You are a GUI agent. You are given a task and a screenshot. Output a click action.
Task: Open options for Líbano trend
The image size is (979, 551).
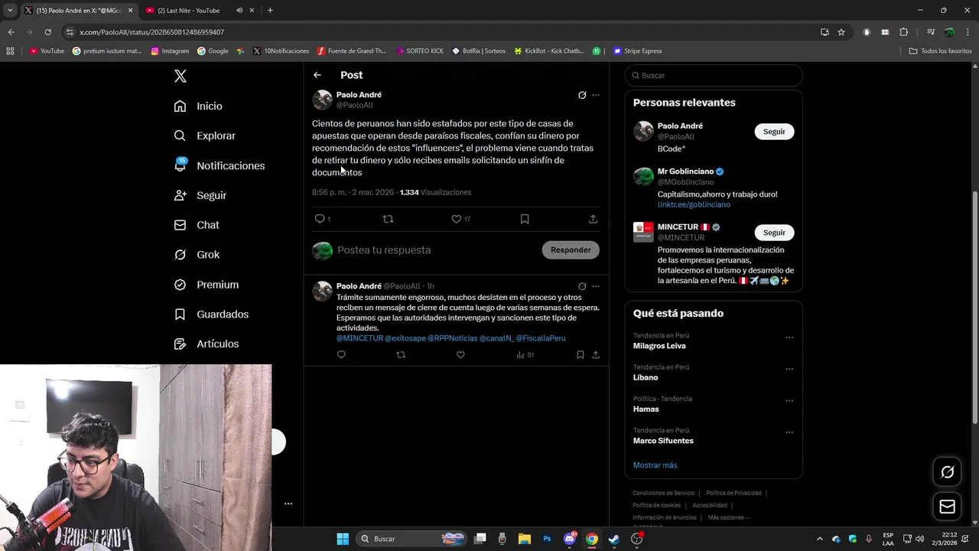(x=789, y=369)
